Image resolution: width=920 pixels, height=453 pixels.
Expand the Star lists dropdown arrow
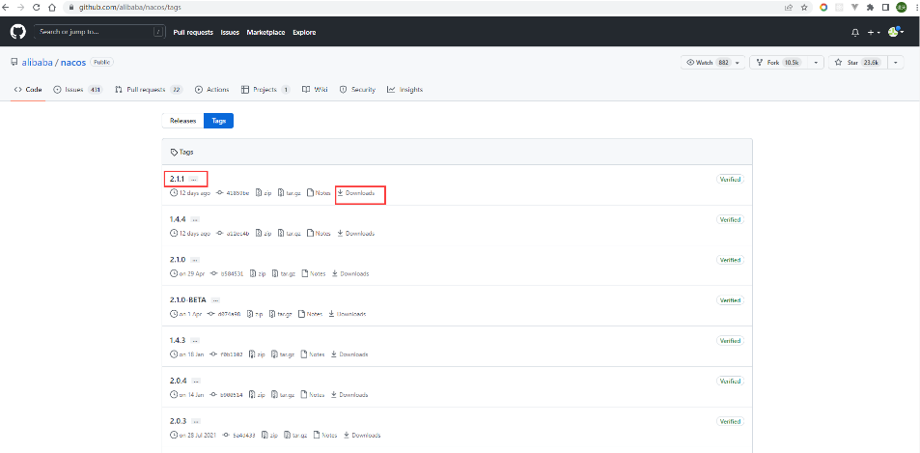(896, 62)
